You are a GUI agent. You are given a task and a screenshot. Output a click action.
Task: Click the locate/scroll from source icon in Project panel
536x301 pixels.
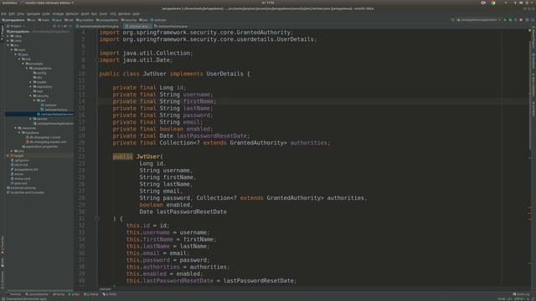54,26
